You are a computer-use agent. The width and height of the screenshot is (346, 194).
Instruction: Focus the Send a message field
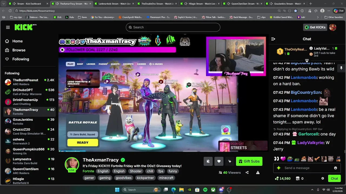(307, 168)
